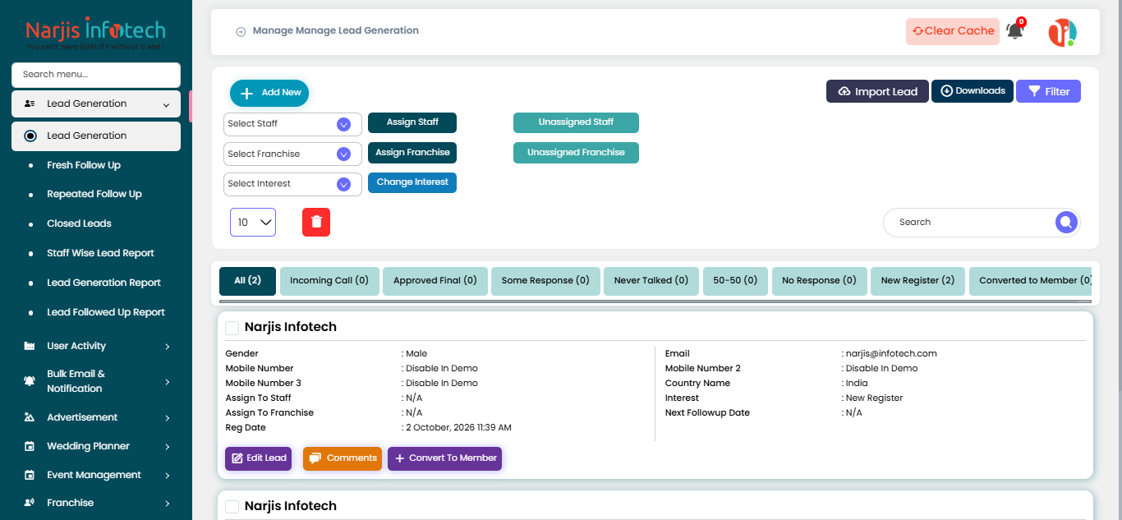Open the user profile avatar
The height and width of the screenshot is (520, 1122).
pyautogui.click(x=1062, y=32)
